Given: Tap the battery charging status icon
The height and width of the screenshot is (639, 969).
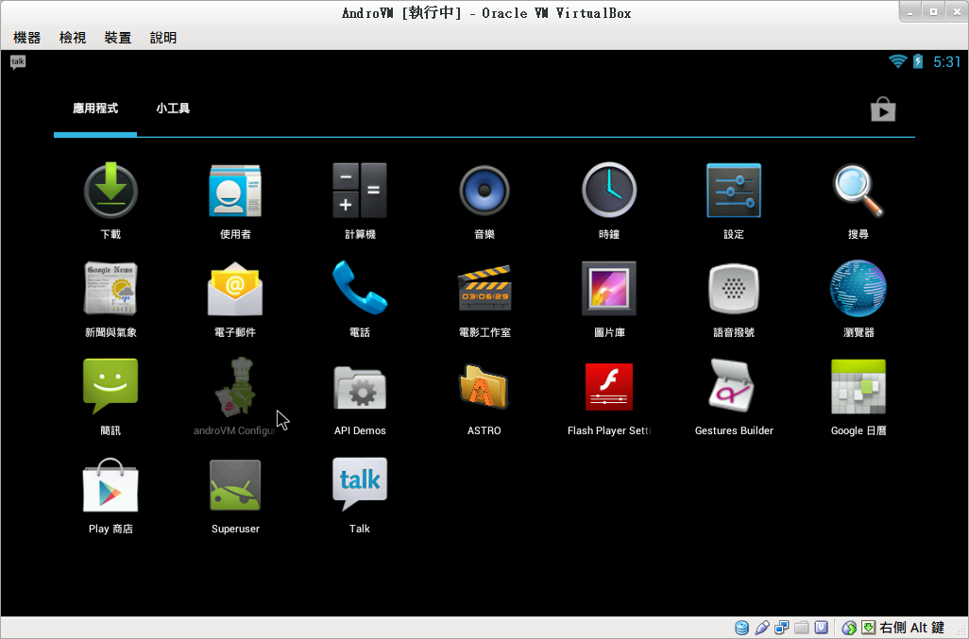Looking at the screenshot, I should [918, 61].
